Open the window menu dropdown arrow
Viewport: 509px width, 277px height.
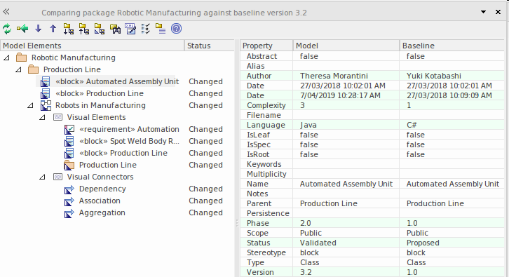point(483,12)
